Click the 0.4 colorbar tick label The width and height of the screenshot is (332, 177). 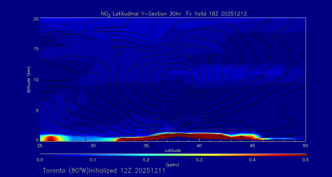[x=252, y=160]
